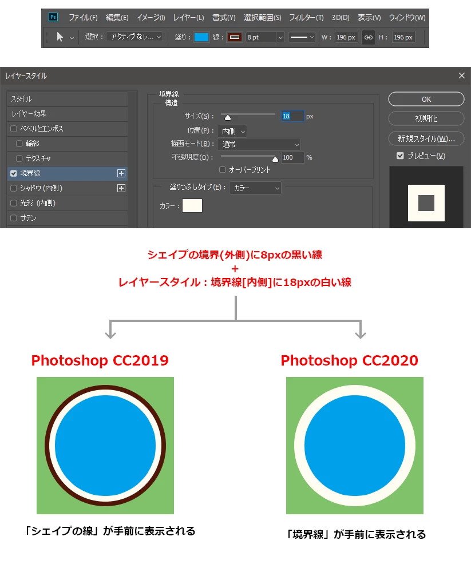Click the 'Photoshop CC2019' heading text
Screen dimensions: 471x572
[100, 360]
